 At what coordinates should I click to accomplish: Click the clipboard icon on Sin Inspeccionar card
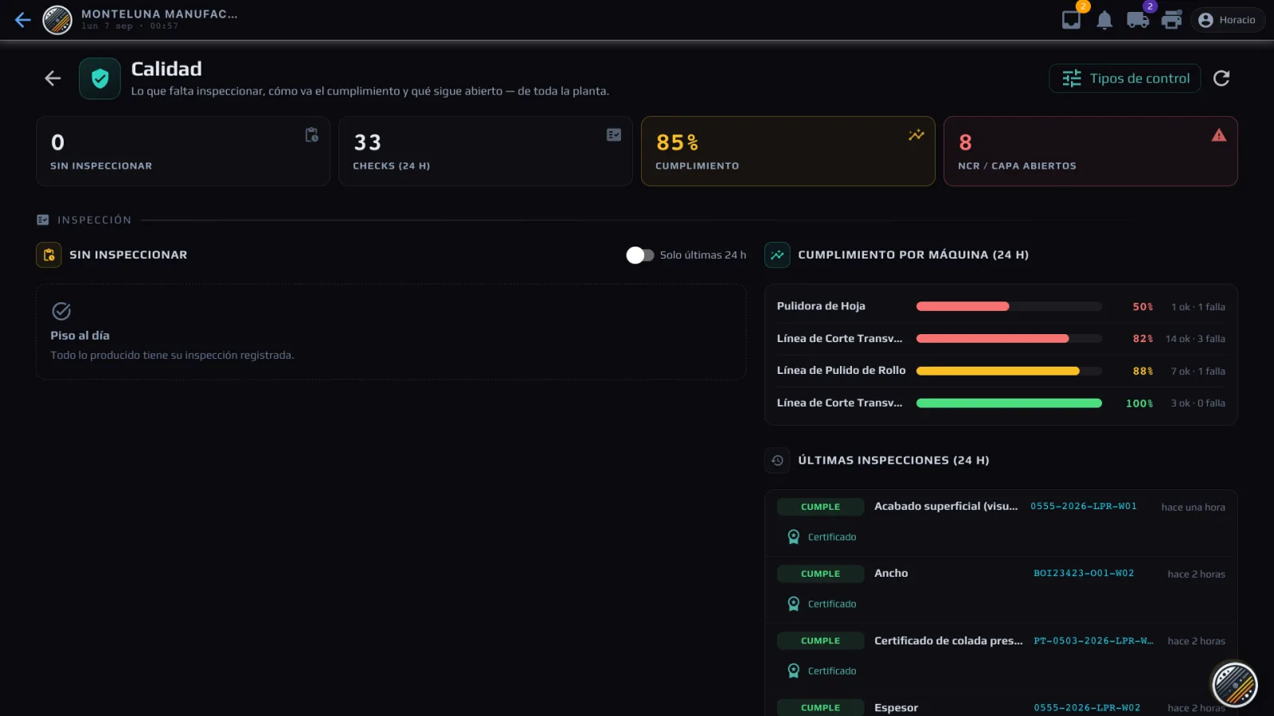click(x=311, y=135)
